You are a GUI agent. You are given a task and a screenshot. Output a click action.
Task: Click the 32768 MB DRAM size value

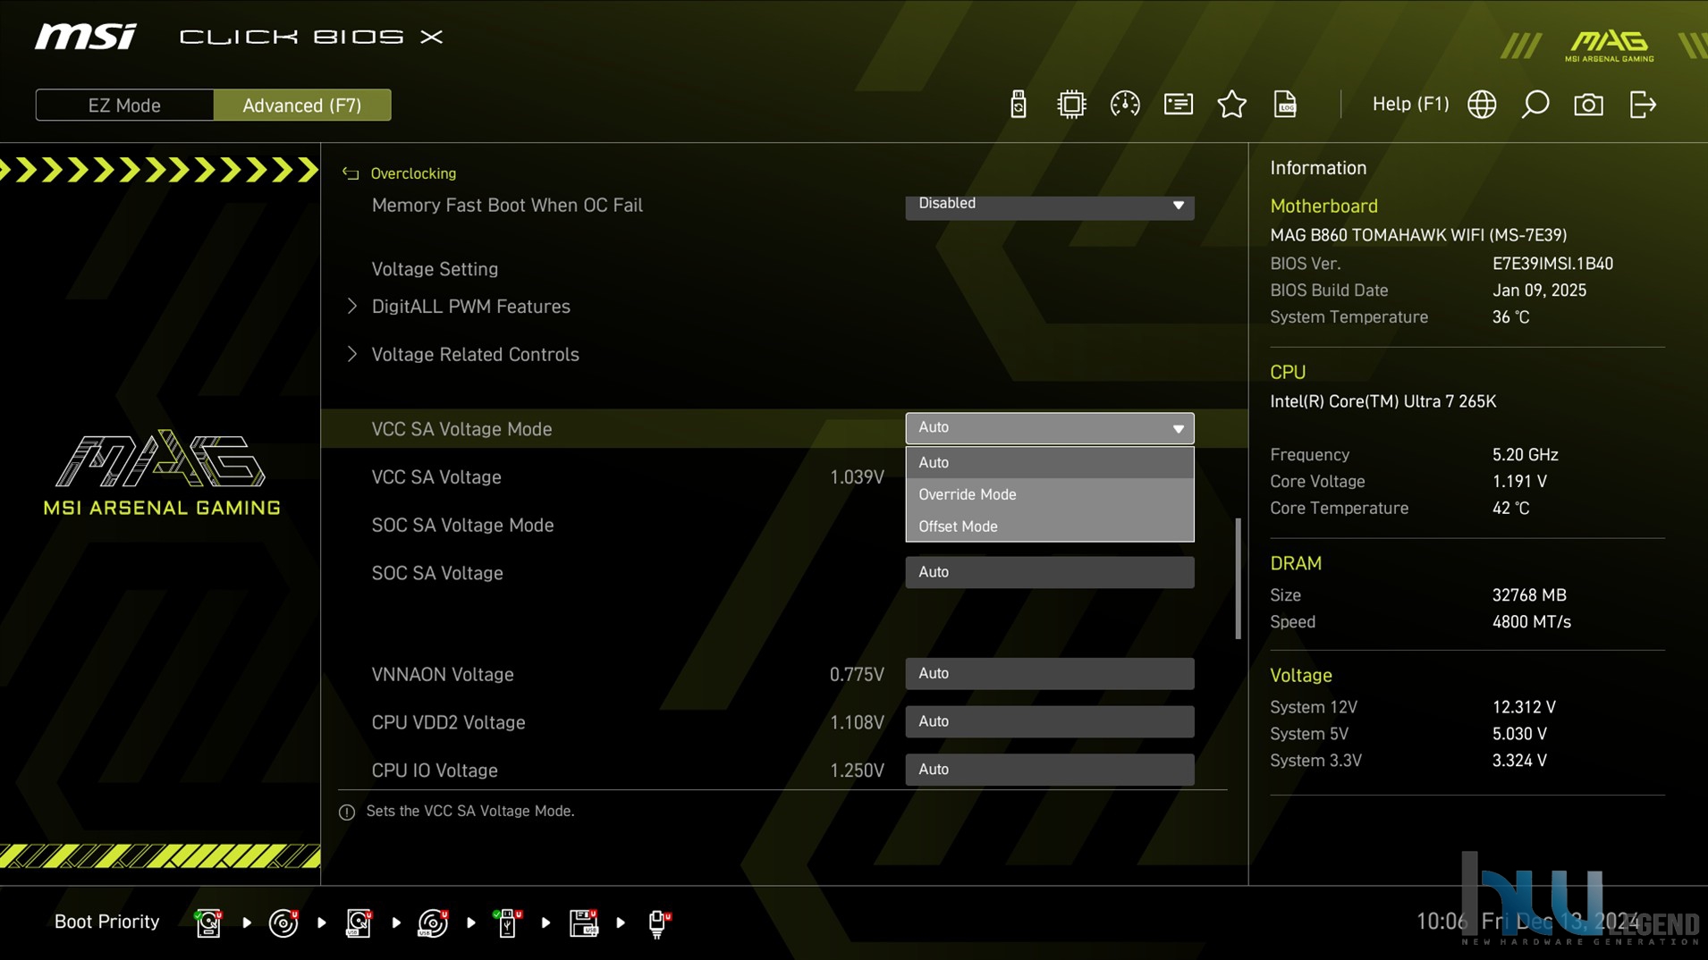click(x=1529, y=595)
